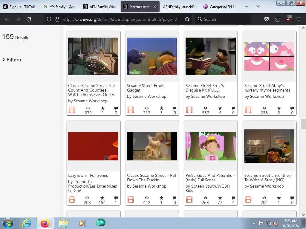
Task: Open the Save to Pocket icon
Action: 267,19
